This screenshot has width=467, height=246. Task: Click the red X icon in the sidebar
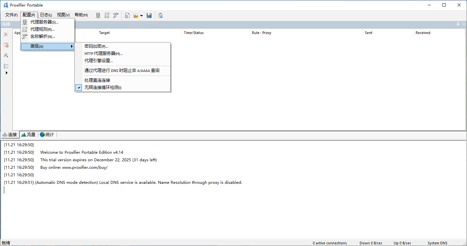pos(6,34)
